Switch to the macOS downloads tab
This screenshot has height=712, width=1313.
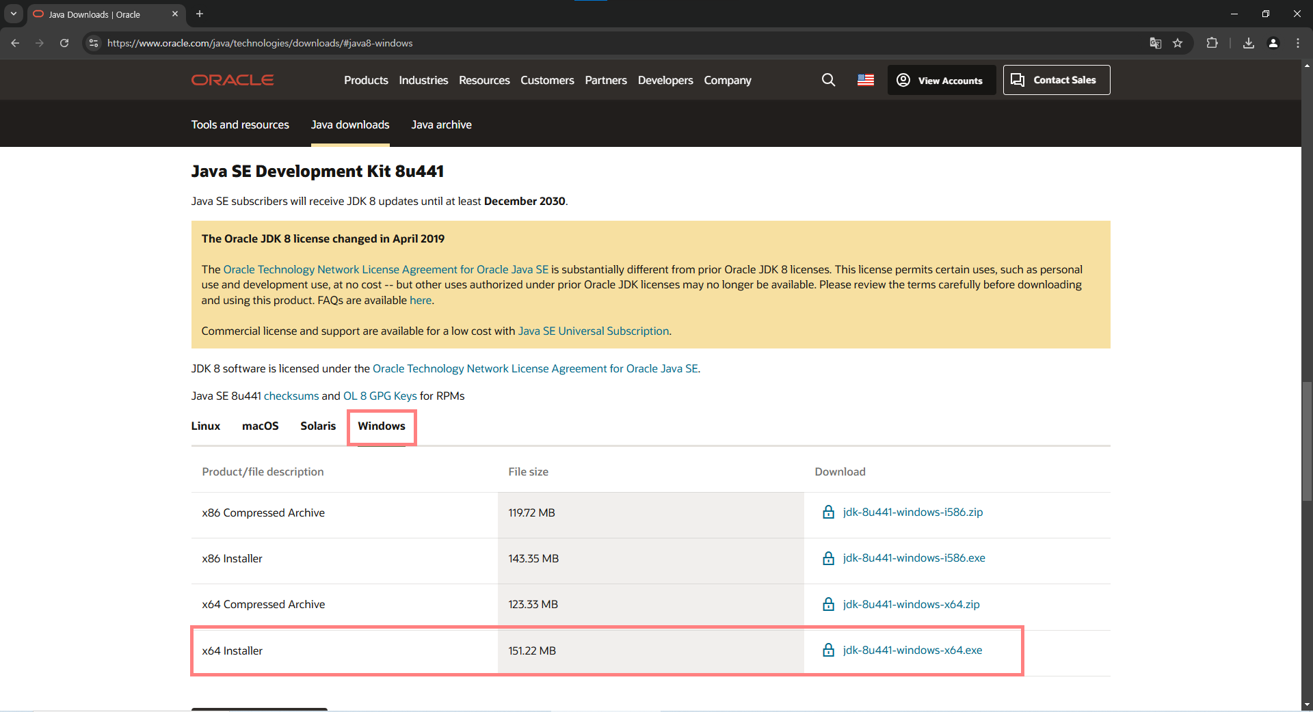click(261, 426)
